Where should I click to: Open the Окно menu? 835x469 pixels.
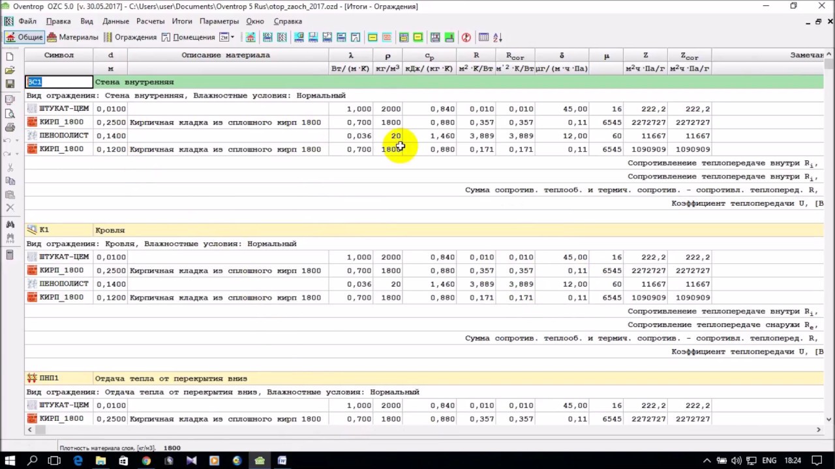tap(255, 21)
